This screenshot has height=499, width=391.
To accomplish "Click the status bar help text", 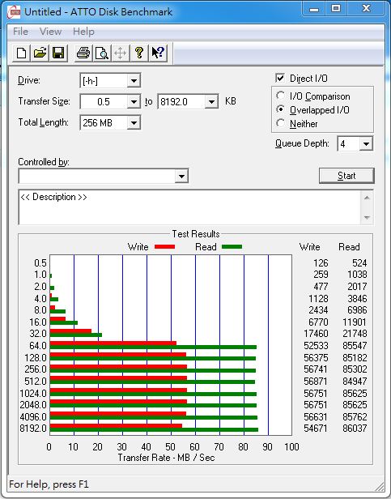I will coord(49,484).
